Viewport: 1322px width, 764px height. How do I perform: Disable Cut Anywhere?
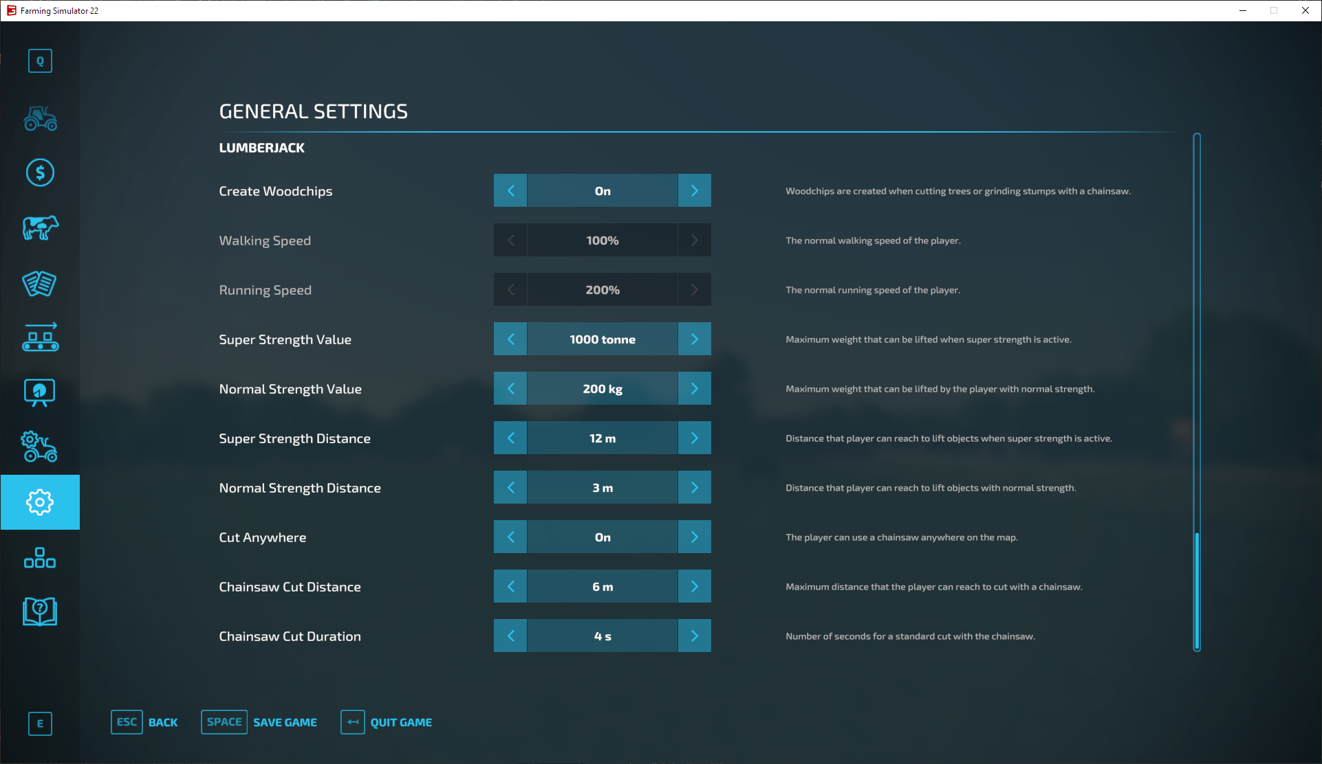click(x=510, y=537)
